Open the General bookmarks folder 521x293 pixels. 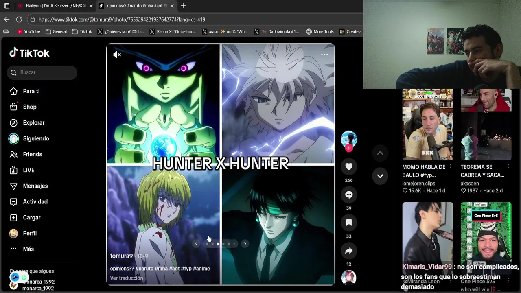[56, 31]
